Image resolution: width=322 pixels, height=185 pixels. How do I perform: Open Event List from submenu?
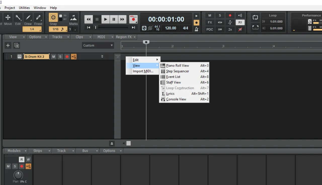184,77
